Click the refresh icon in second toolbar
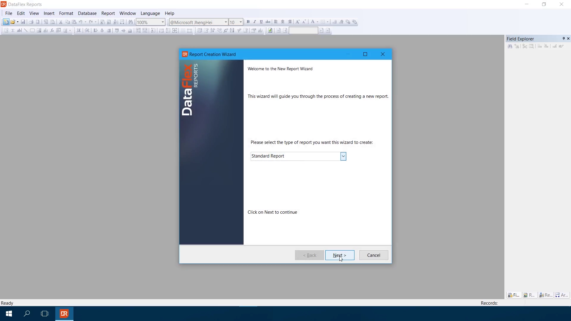Viewport: 571px width, 321px height. pos(270,31)
